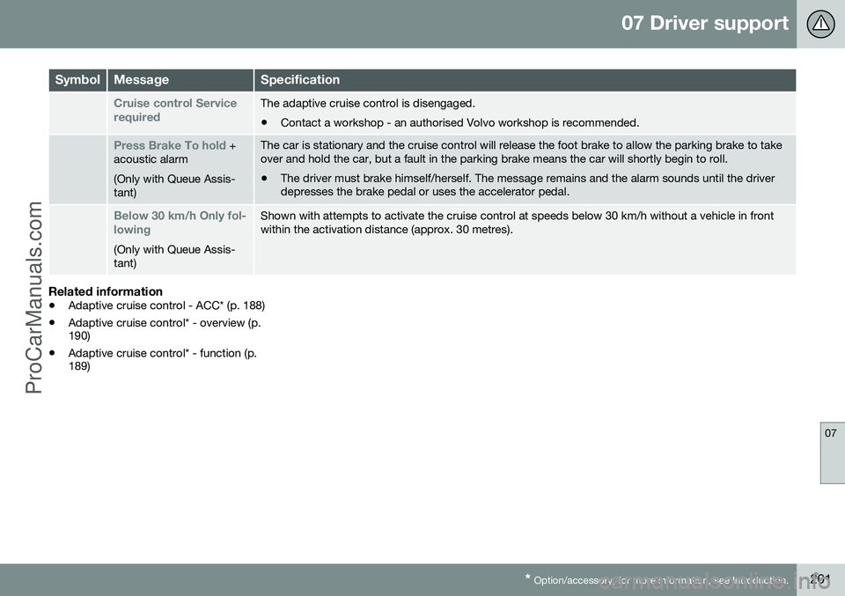Image resolution: width=845 pixels, height=596 pixels.
Task: Select 'Below 30 km/h Only following' message
Action: [180, 223]
